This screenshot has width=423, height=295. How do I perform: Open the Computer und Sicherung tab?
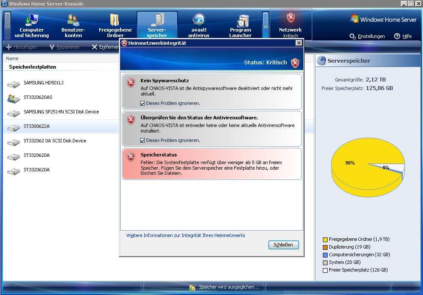pyautogui.click(x=32, y=26)
